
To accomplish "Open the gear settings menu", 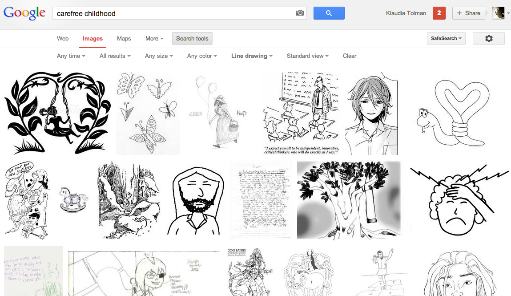I will point(488,39).
